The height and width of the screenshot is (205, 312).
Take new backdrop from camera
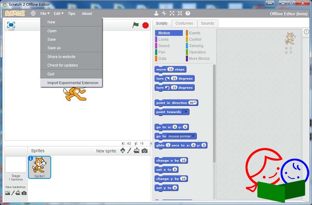pos(24,193)
